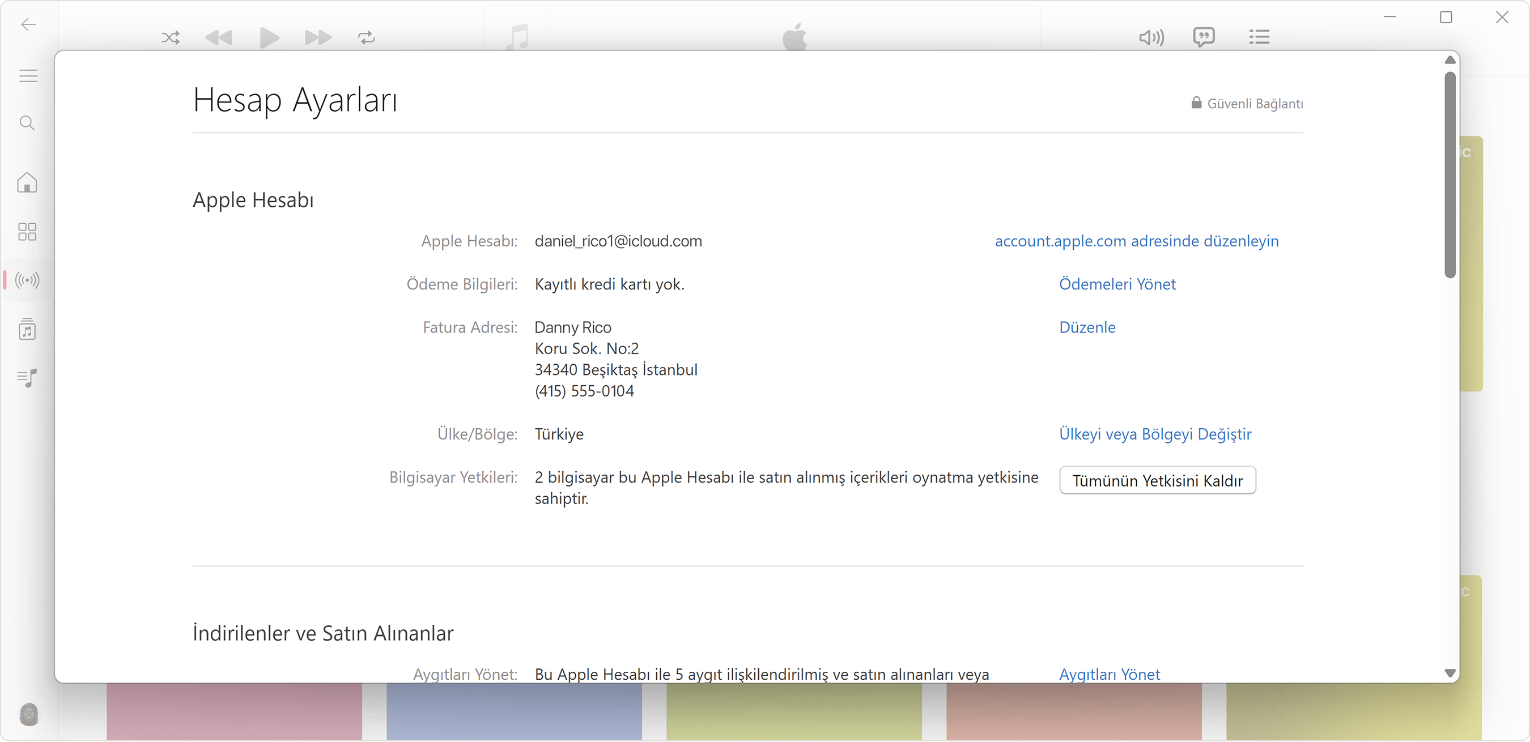
Task: Go back with the left arrow icon
Action: [28, 24]
